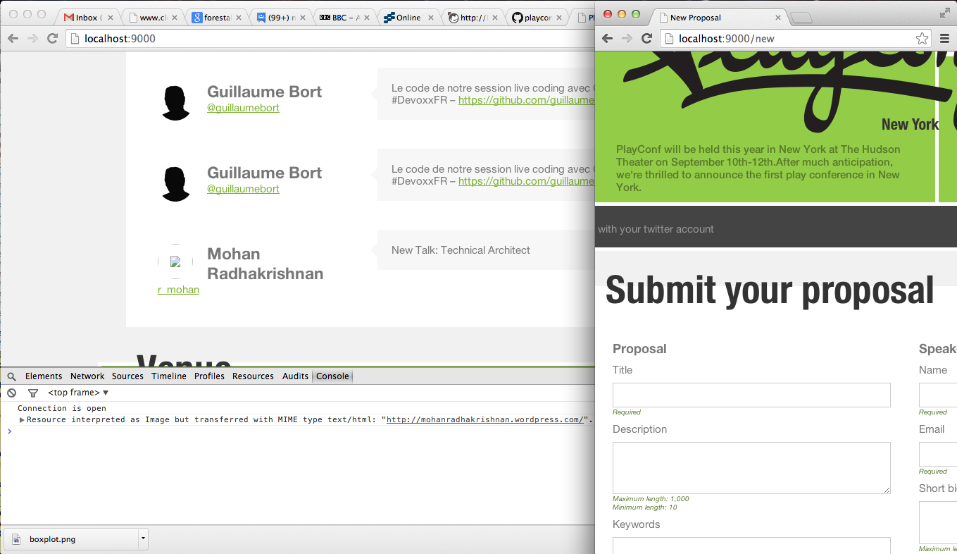The height and width of the screenshot is (554, 957).
Task: Enter fullscreen using the top-right arrows icon
Action: pos(944,13)
